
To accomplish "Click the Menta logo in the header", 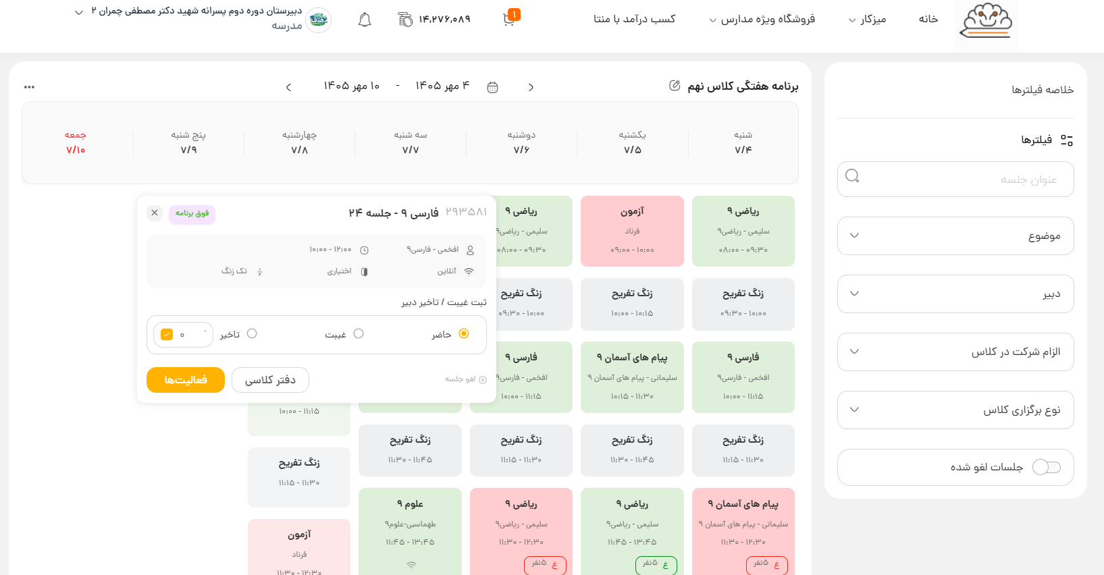I will coord(987,20).
